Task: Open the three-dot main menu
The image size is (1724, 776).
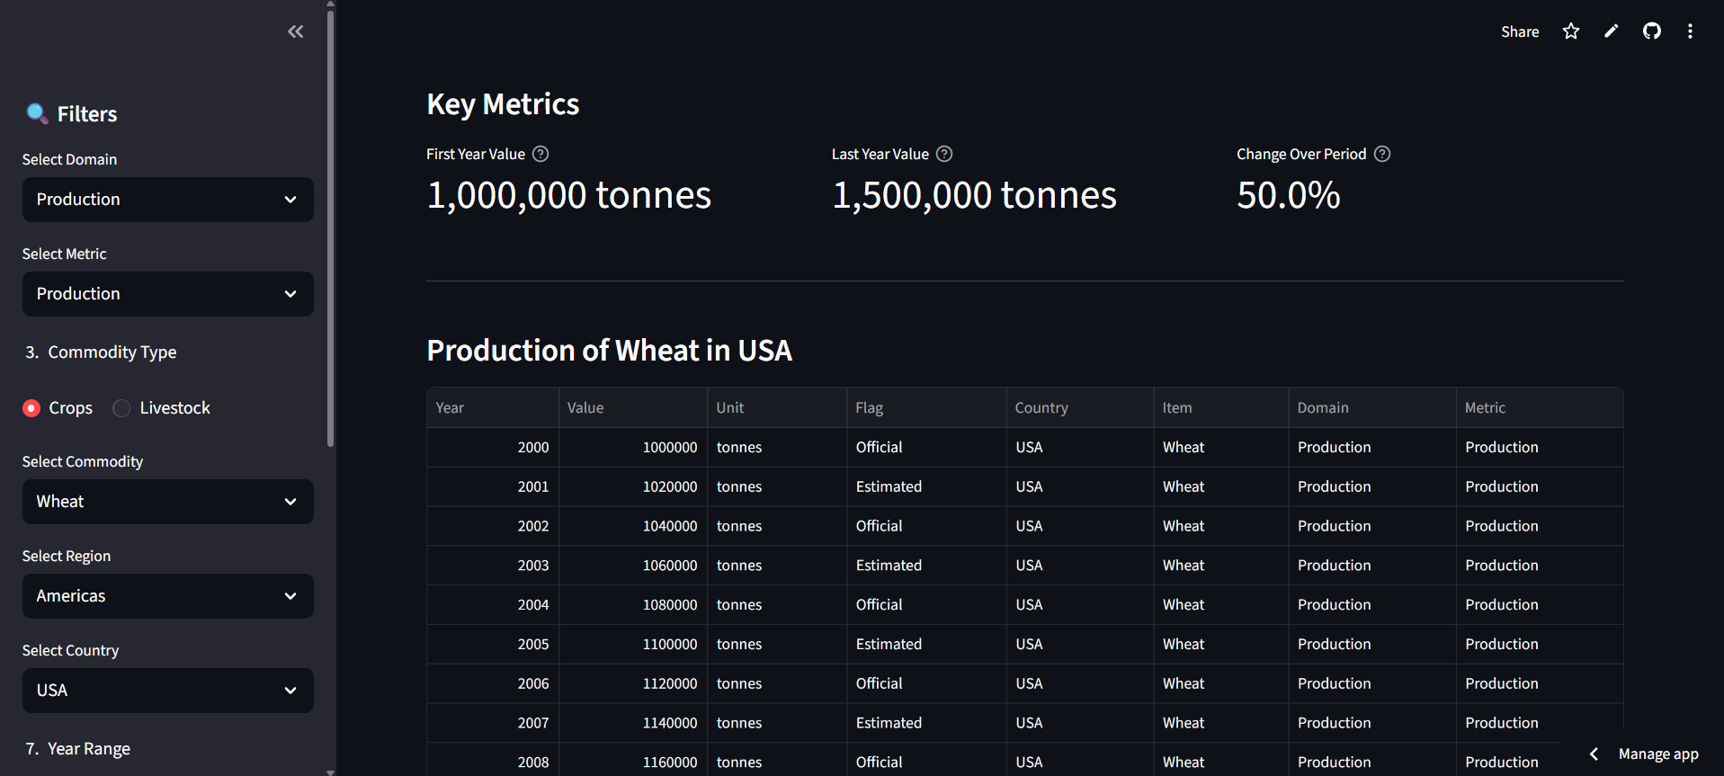Action: tap(1690, 31)
